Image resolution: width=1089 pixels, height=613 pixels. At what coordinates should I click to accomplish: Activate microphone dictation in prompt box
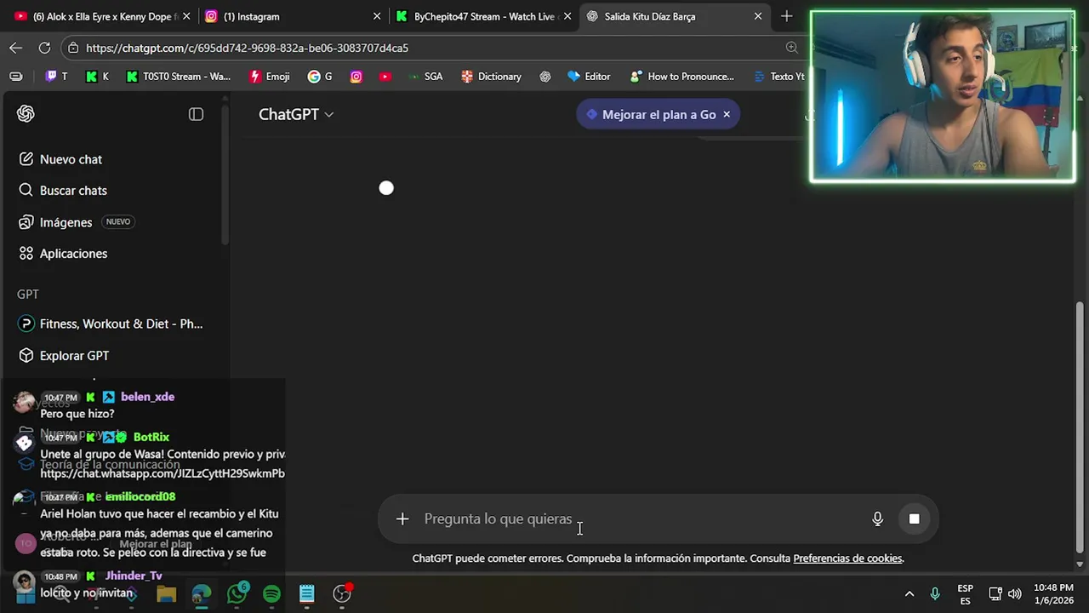pos(878,518)
